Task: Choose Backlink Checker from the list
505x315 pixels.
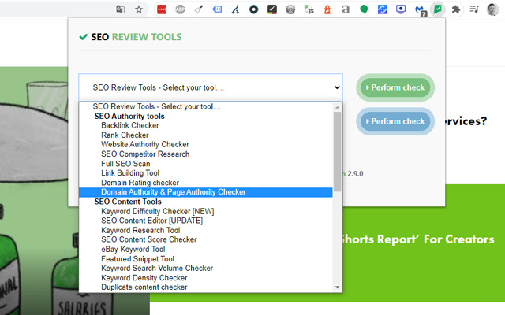Action: coord(205,126)
